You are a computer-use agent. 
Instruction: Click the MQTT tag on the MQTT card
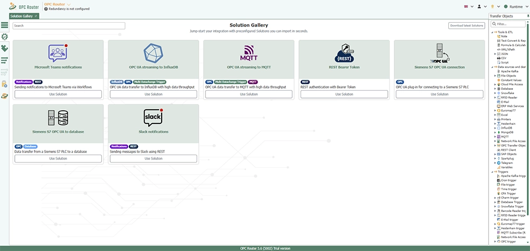pos(252,82)
